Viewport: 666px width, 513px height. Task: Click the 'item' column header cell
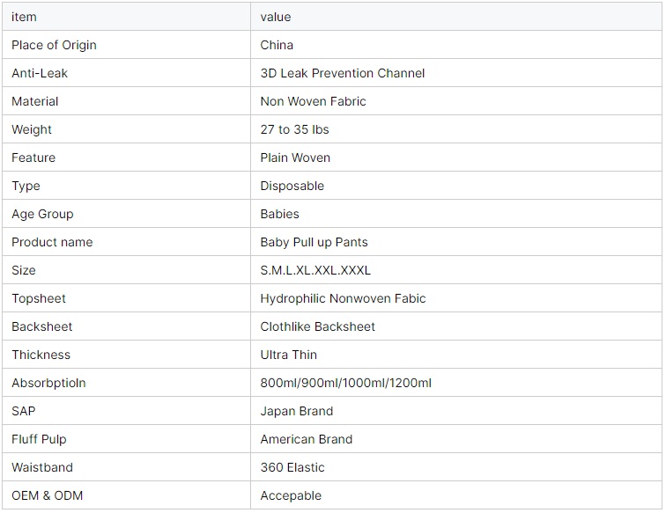[x=25, y=17]
